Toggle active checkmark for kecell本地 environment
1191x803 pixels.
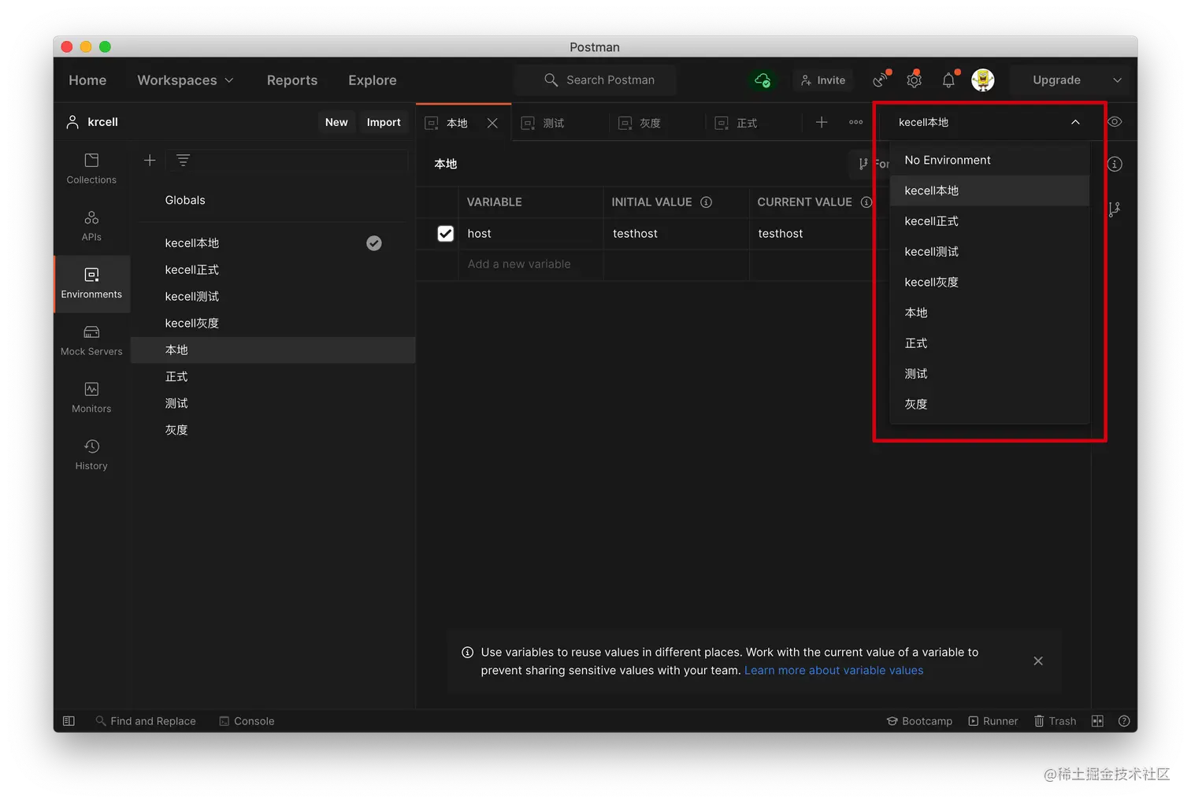pos(374,243)
